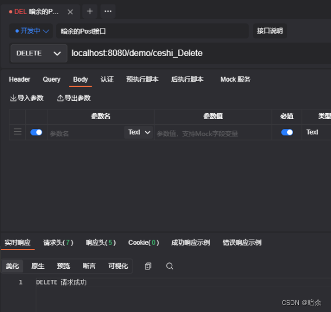This screenshot has height=312, width=331.
Task: Click the 参数名 column header
Action: coord(100,116)
